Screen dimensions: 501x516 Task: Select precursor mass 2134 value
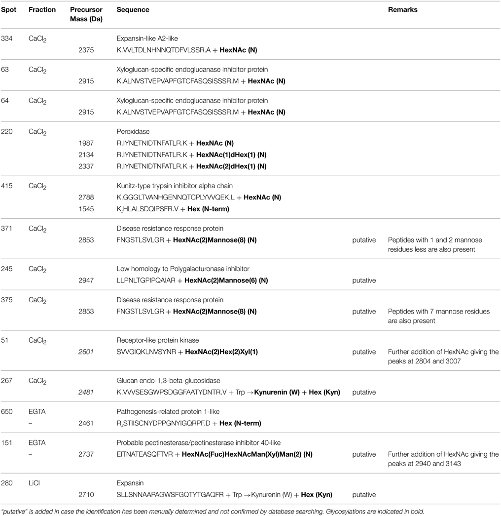[86, 155]
